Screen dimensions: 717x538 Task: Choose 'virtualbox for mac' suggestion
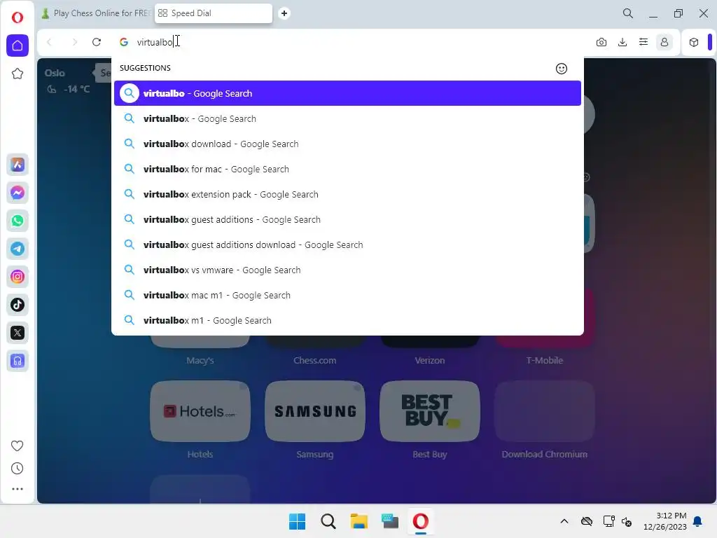point(347,169)
